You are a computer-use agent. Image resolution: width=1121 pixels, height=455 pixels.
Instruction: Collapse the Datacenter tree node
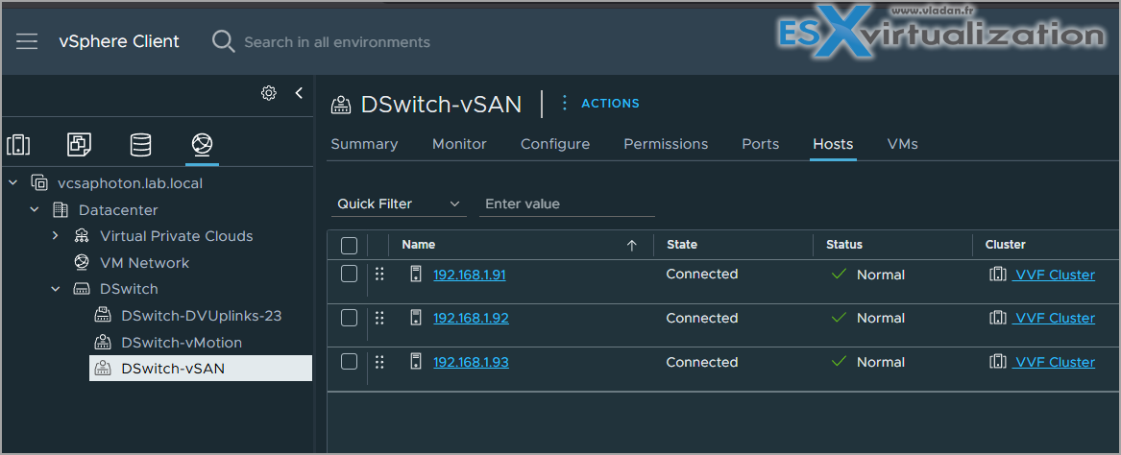click(x=35, y=210)
